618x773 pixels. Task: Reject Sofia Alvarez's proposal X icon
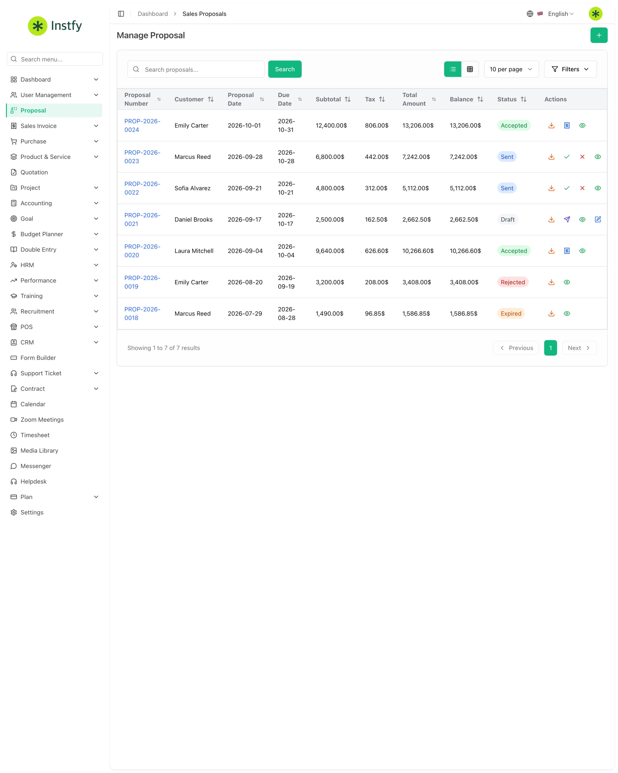(x=582, y=188)
